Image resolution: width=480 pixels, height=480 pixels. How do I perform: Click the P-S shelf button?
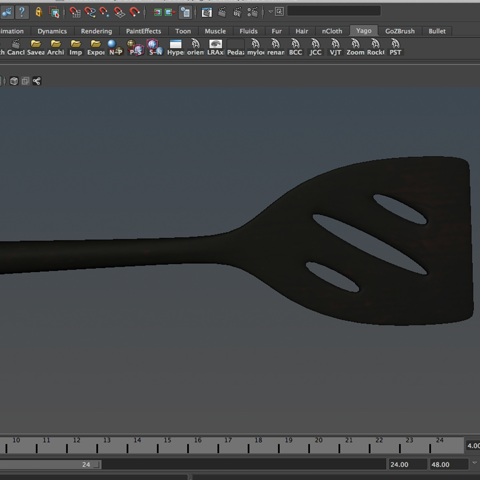click(x=136, y=48)
